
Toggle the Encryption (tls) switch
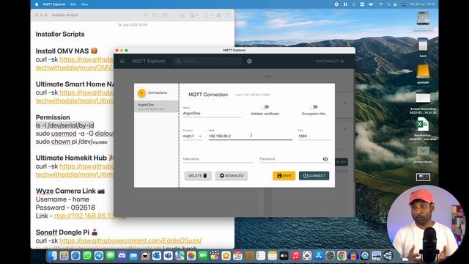pos(314,107)
